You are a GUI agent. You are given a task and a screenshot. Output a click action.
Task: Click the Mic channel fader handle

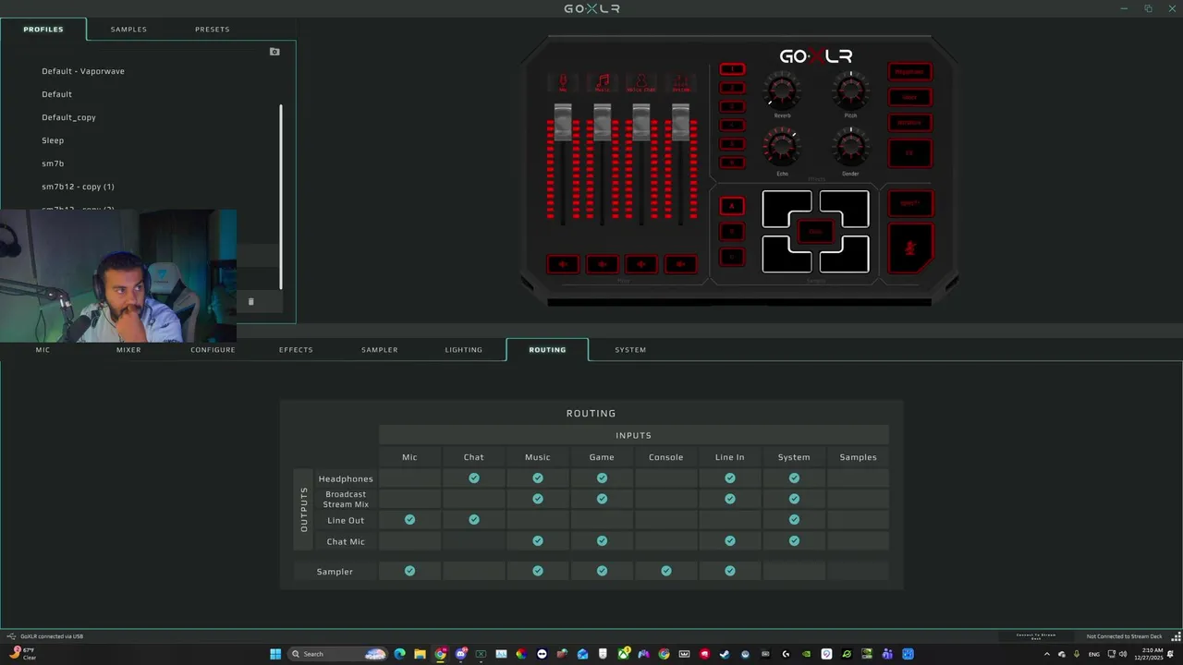click(563, 122)
